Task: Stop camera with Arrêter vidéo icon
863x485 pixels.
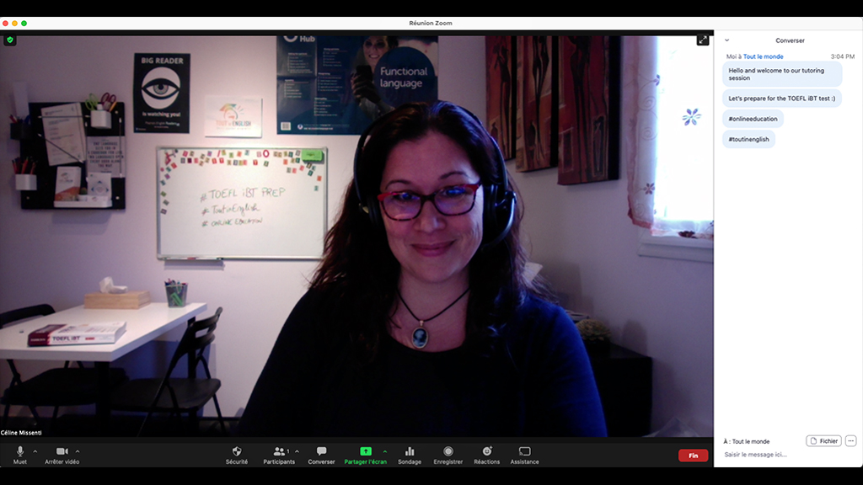Action: coord(62,455)
